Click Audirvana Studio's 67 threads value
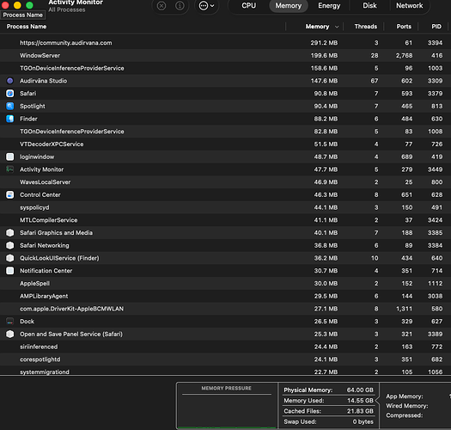Screen dimensions: 451x430 pyautogui.click(x=375, y=81)
